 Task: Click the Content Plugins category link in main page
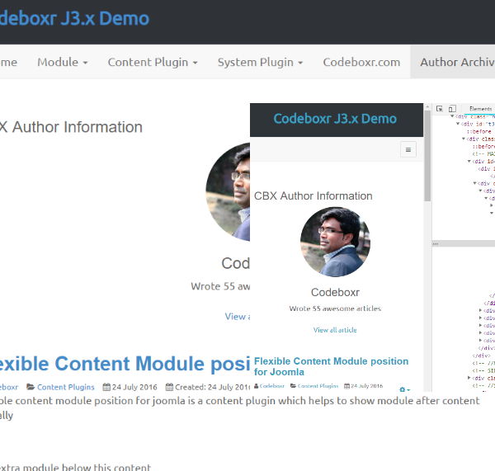pyautogui.click(x=66, y=387)
